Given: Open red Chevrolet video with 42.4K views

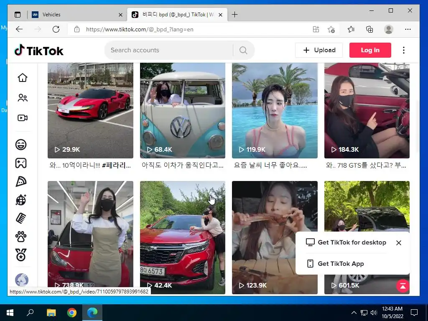Looking at the screenshot, I should (x=183, y=237).
